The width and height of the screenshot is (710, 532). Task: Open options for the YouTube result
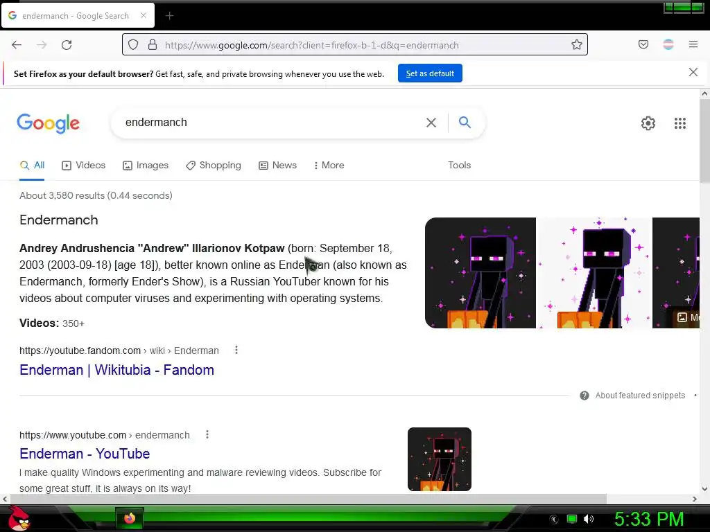pos(207,435)
